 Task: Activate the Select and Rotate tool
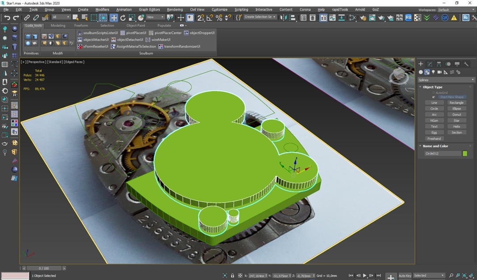[x=123, y=18]
